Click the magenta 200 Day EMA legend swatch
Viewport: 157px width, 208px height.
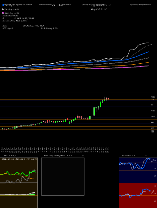3,13
